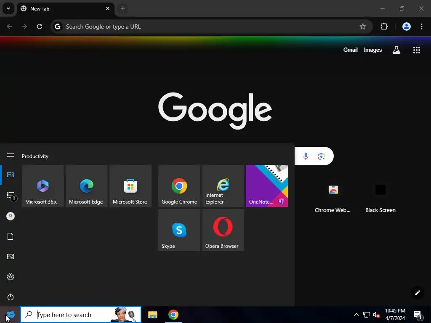Go forward to the next page
This screenshot has height=323, width=431.
tap(24, 26)
